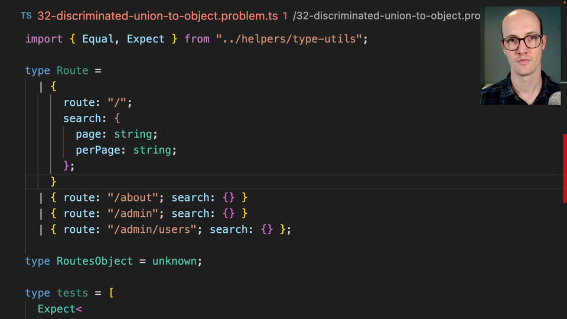Click the search property in the first route object
Image resolution: width=567 pixels, height=319 pixels.
click(82, 119)
